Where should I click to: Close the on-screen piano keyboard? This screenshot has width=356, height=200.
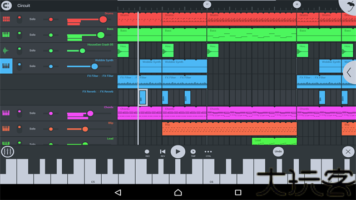click(x=348, y=152)
